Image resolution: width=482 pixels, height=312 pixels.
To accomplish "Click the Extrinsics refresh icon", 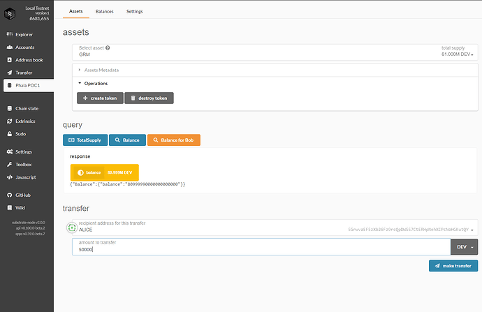I will coord(10,121).
